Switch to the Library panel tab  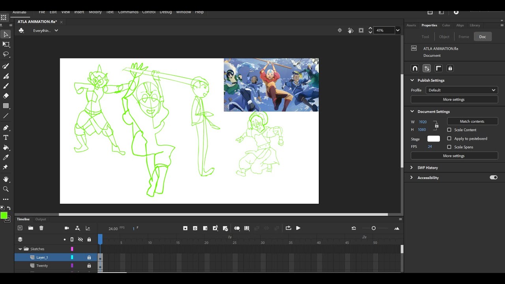click(x=475, y=25)
